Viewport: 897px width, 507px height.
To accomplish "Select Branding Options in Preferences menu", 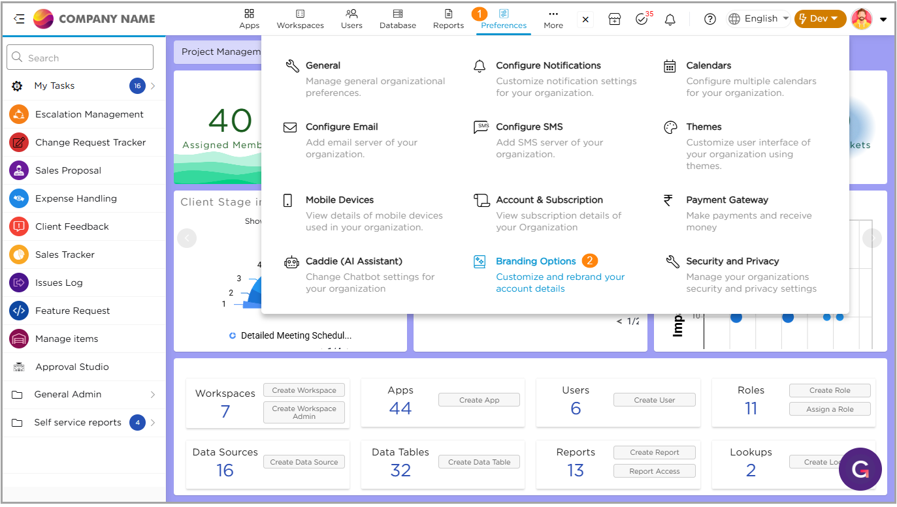I will [x=536, y=261].
